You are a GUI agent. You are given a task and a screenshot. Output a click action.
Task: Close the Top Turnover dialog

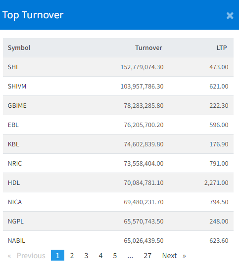230,16
